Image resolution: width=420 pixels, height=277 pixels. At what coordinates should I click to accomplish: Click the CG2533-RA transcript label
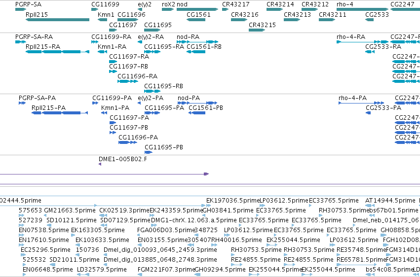(x=383, y=46)
